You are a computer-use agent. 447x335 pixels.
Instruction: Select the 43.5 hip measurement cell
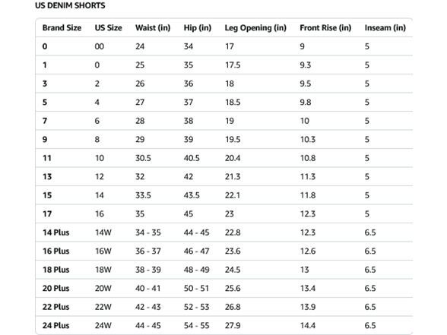pos(192,195)
